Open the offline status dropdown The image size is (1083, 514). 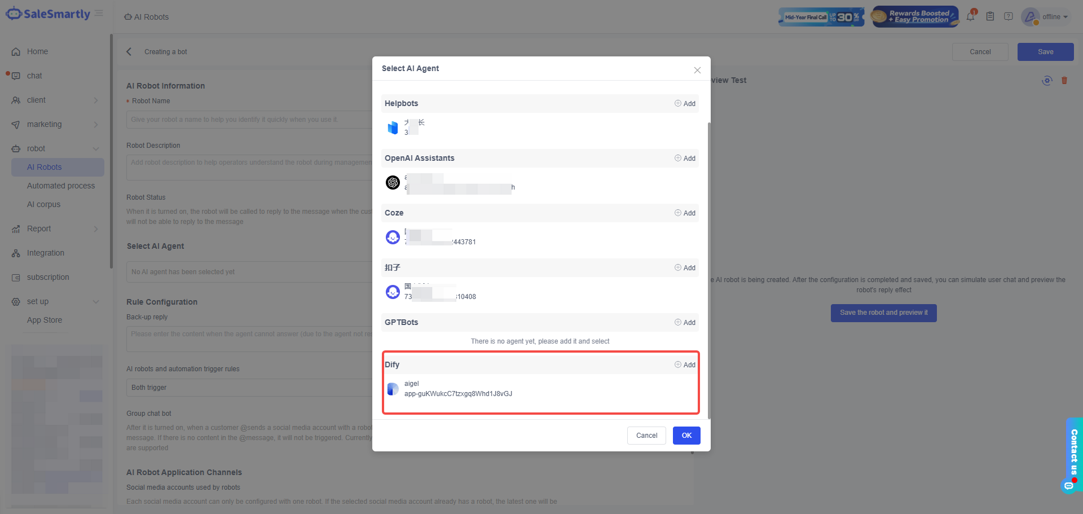(1055, 17)
